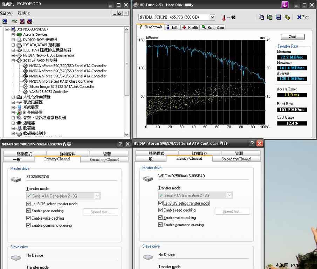The height and width of the screenshot is (269, 317).
Task: Open 說明(H) menu in Device Manager
Action: click(x=24, y=13)
